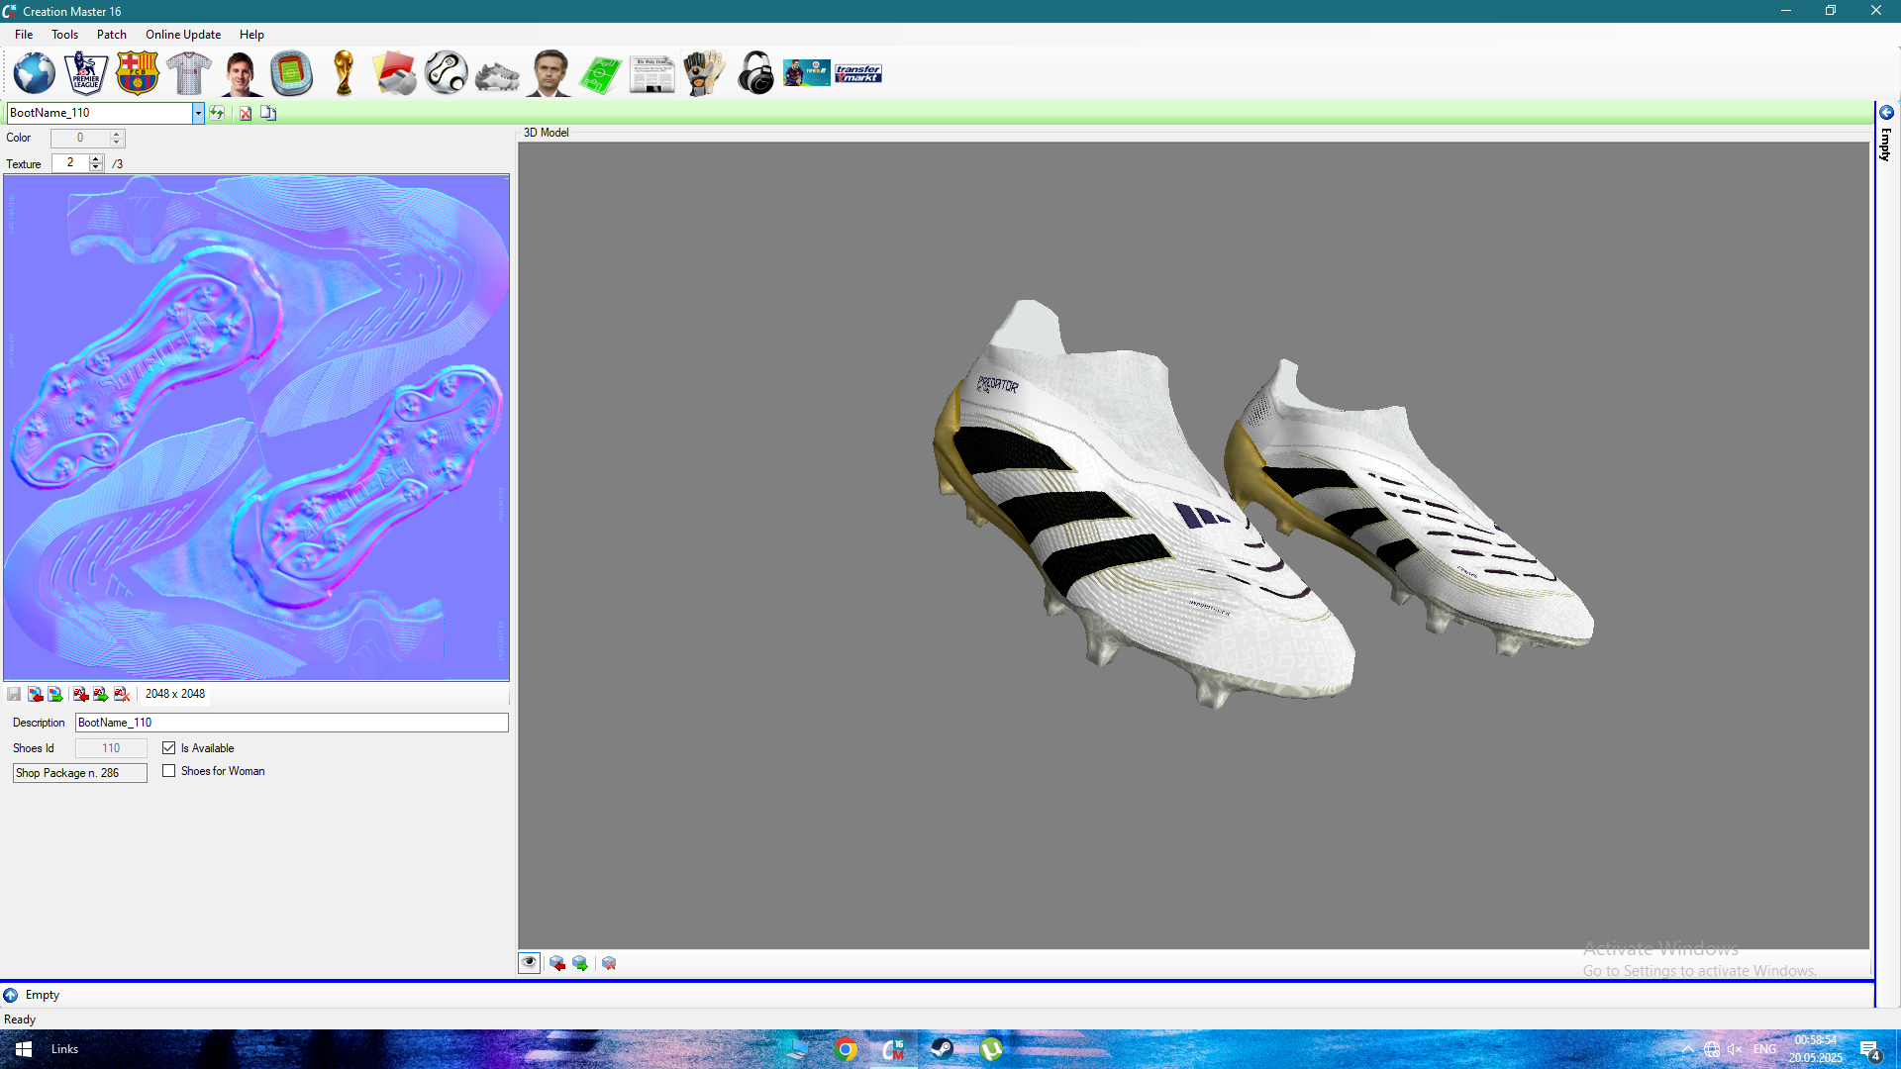This screenshot has width=1901, height=1069.
Task: Open the red card referees icon
Action: click(395, 74)
